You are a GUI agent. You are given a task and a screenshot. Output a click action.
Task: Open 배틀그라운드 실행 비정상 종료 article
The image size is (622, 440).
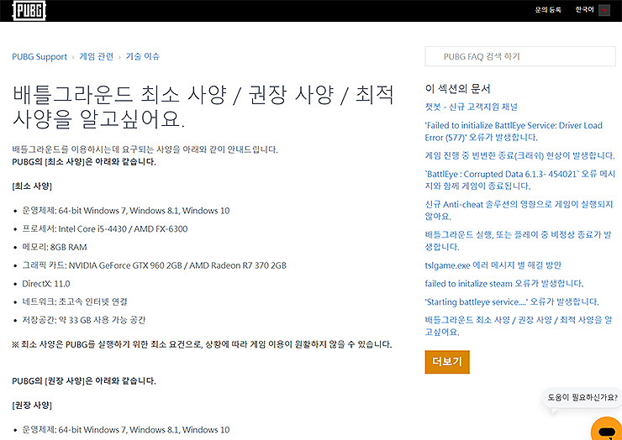[x=518, y=241]
